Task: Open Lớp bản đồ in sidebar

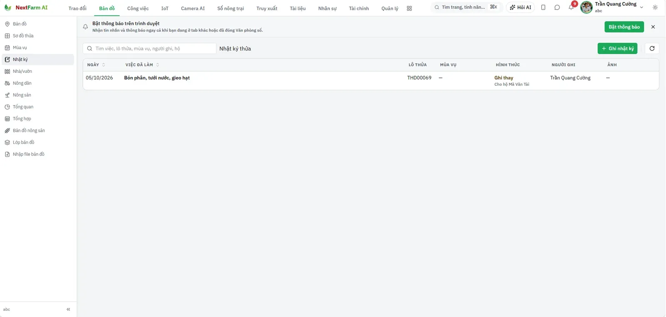Action: point(38,143)
